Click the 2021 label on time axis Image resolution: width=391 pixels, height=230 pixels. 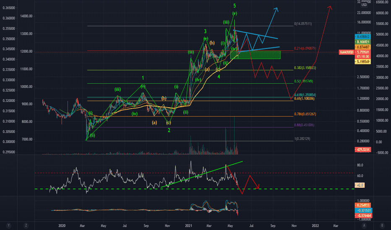tap(188, 226)
